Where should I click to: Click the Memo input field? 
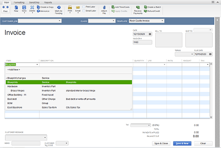click(x=26, y=143)
